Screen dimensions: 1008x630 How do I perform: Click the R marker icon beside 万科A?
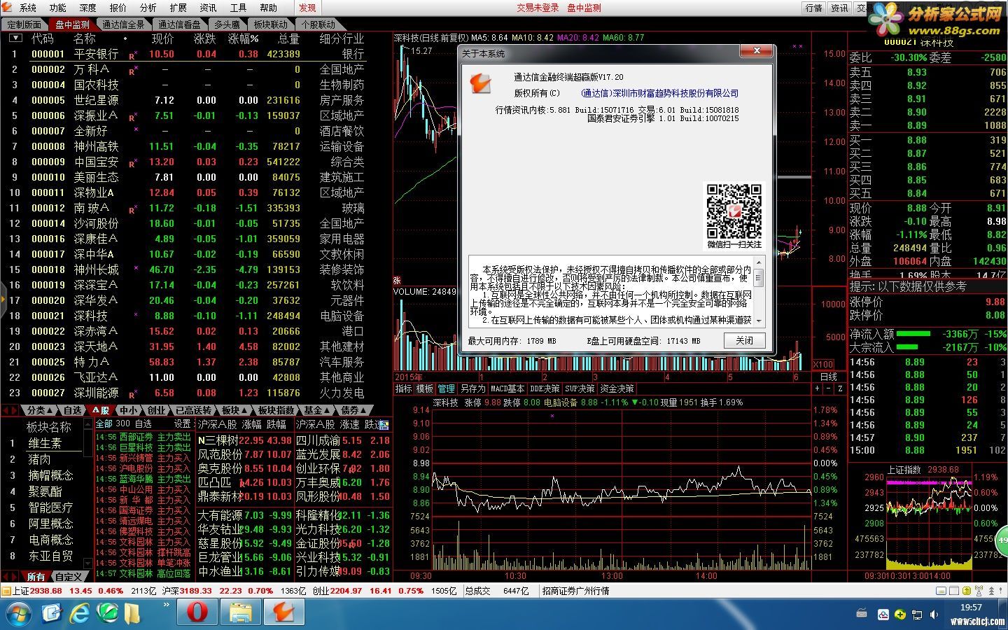click(133, 70)
